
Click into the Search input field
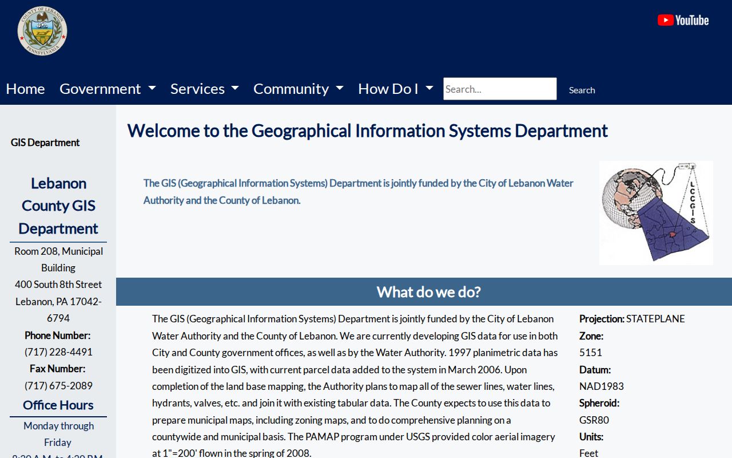tap(500, 89)
